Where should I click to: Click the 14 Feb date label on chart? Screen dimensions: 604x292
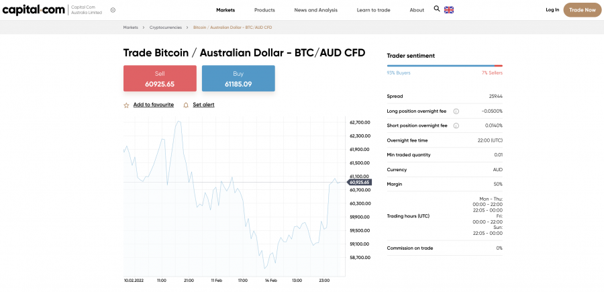click(270, 281)
